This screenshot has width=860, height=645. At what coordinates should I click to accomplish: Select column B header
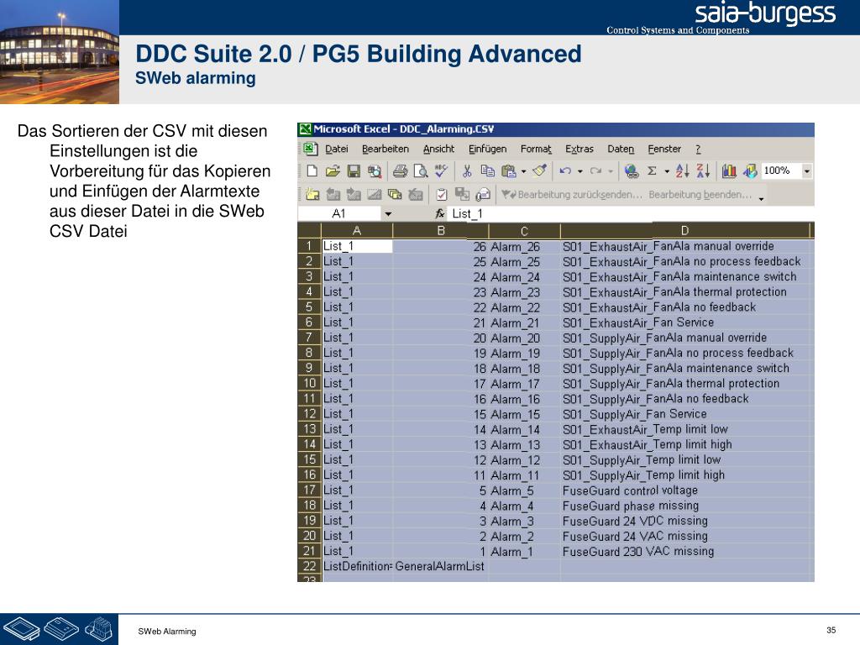coord(440,230)
